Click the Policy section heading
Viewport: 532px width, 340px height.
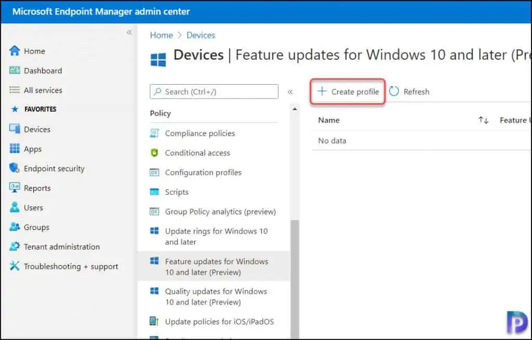click(161, 113)
